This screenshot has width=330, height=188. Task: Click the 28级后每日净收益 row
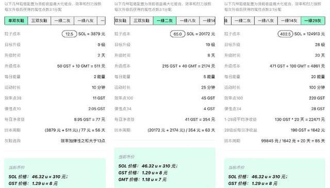tap(275, 130)
